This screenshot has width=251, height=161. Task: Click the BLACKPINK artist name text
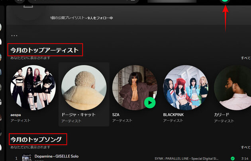173,114
